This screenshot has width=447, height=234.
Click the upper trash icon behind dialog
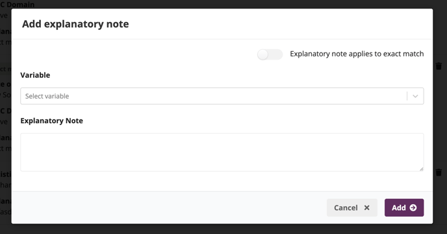(439, 66)
